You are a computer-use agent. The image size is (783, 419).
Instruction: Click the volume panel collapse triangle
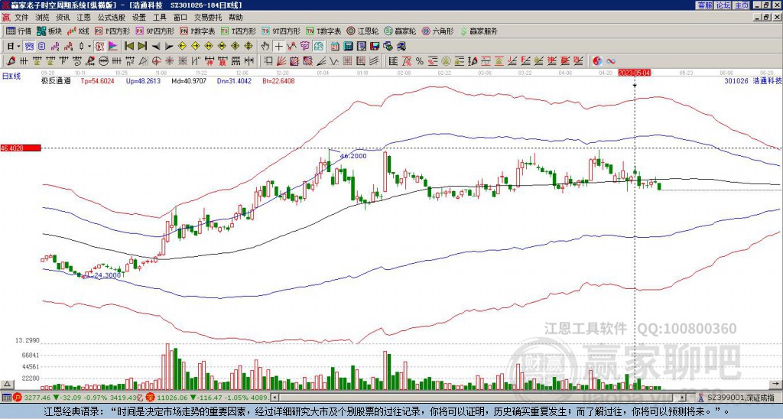click(x=6, y=384)
